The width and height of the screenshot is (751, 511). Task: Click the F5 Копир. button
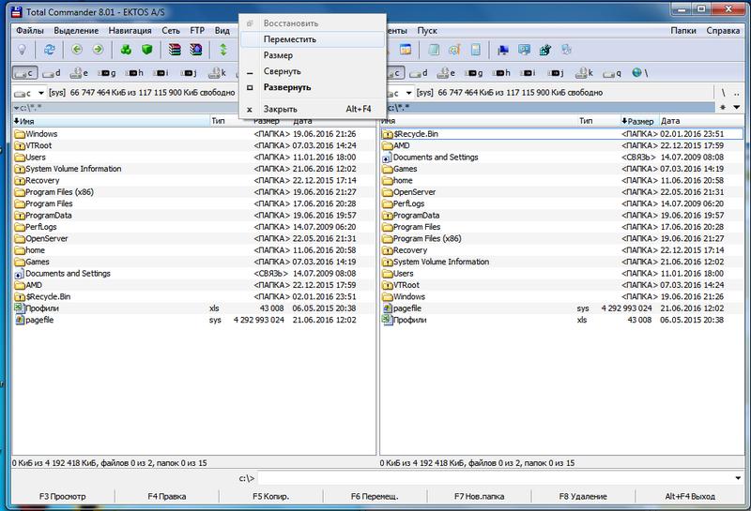(270, 496)
